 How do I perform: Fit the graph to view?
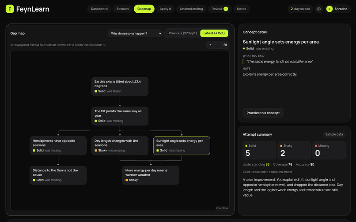(225, 45)
